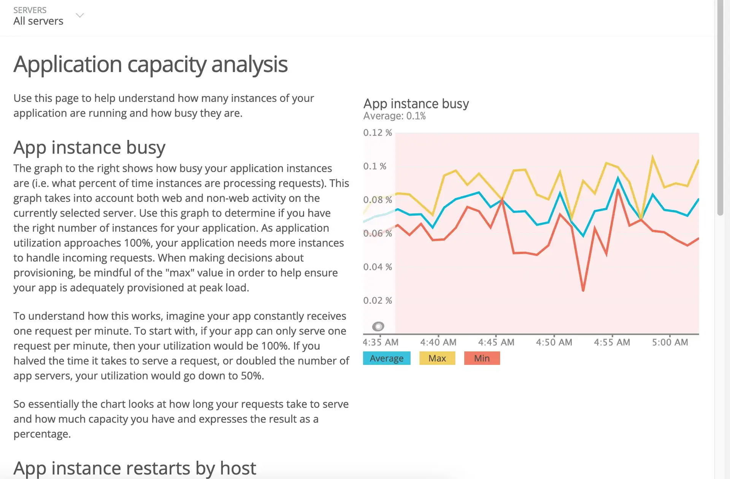730x479 pixels.
Task: Select the 5:00 AM time axis label
Action: click(670, 342)
